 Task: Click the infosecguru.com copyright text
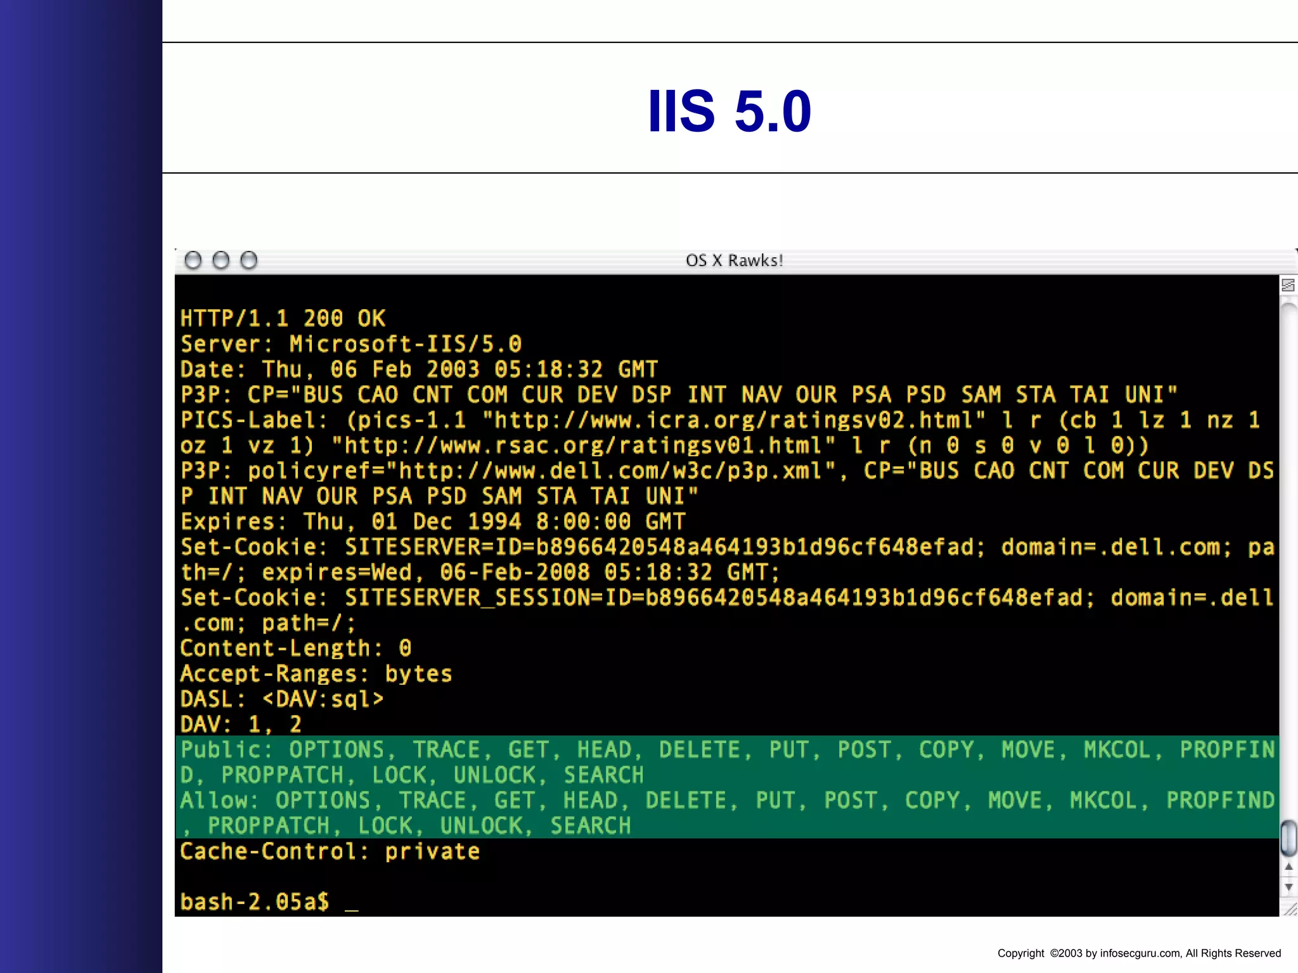point(1139,953)
